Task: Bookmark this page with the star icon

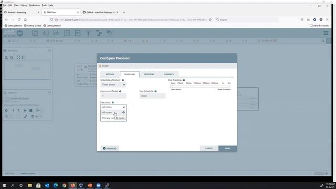Action: [210, 20]
